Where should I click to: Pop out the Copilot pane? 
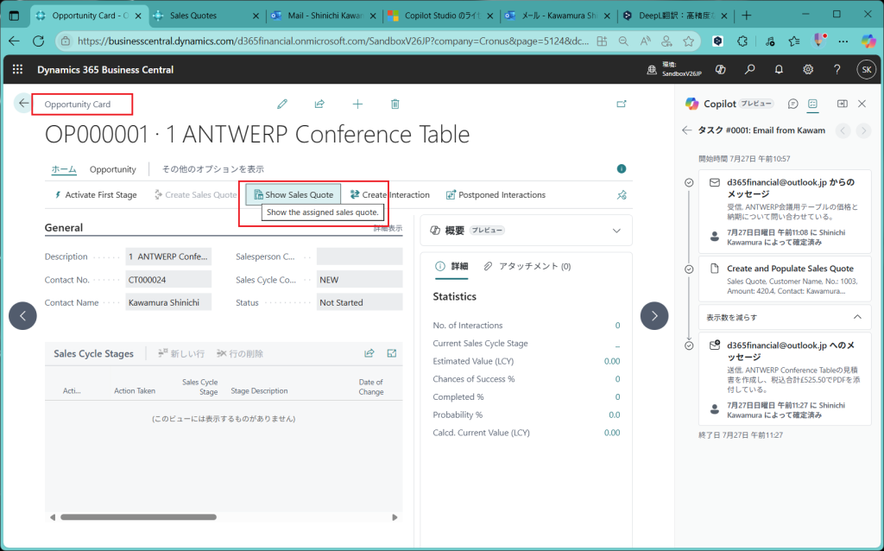pyautogui.click(x=843, y=104)
